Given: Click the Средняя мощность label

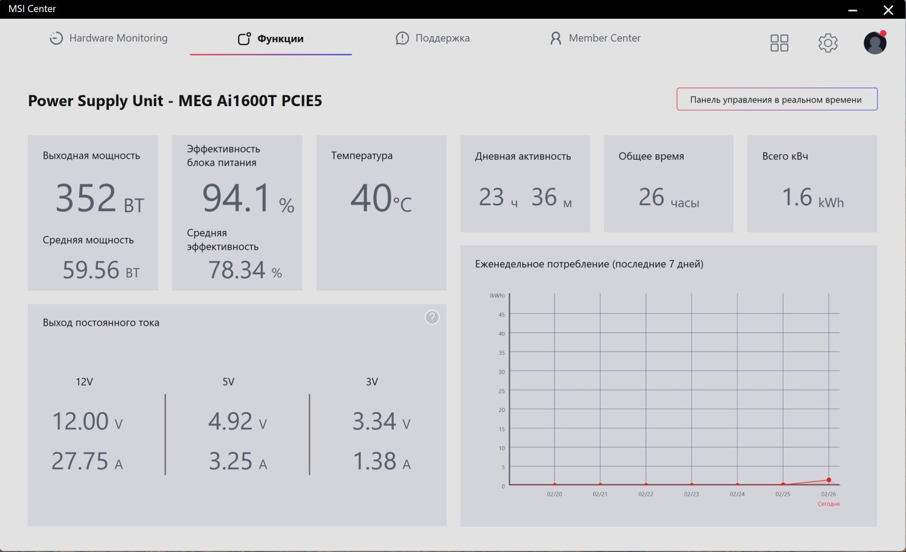Looking at the screenshot, I should point(88,240).
